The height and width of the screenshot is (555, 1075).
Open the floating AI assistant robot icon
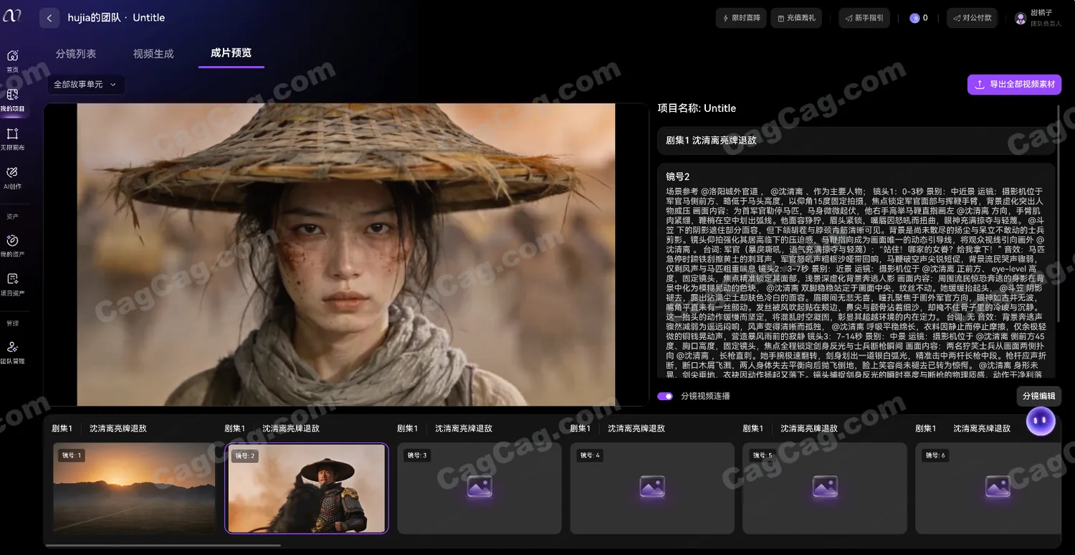(1041, 421)
